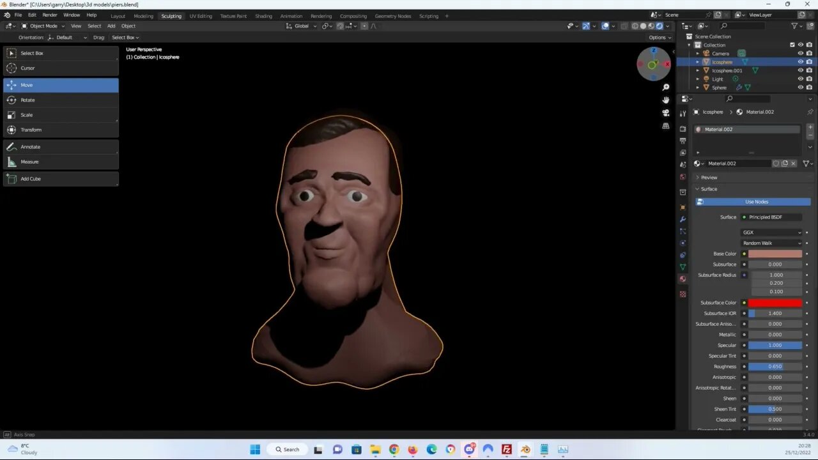Click the navigation gizmo in viewport

pos(653,64)
